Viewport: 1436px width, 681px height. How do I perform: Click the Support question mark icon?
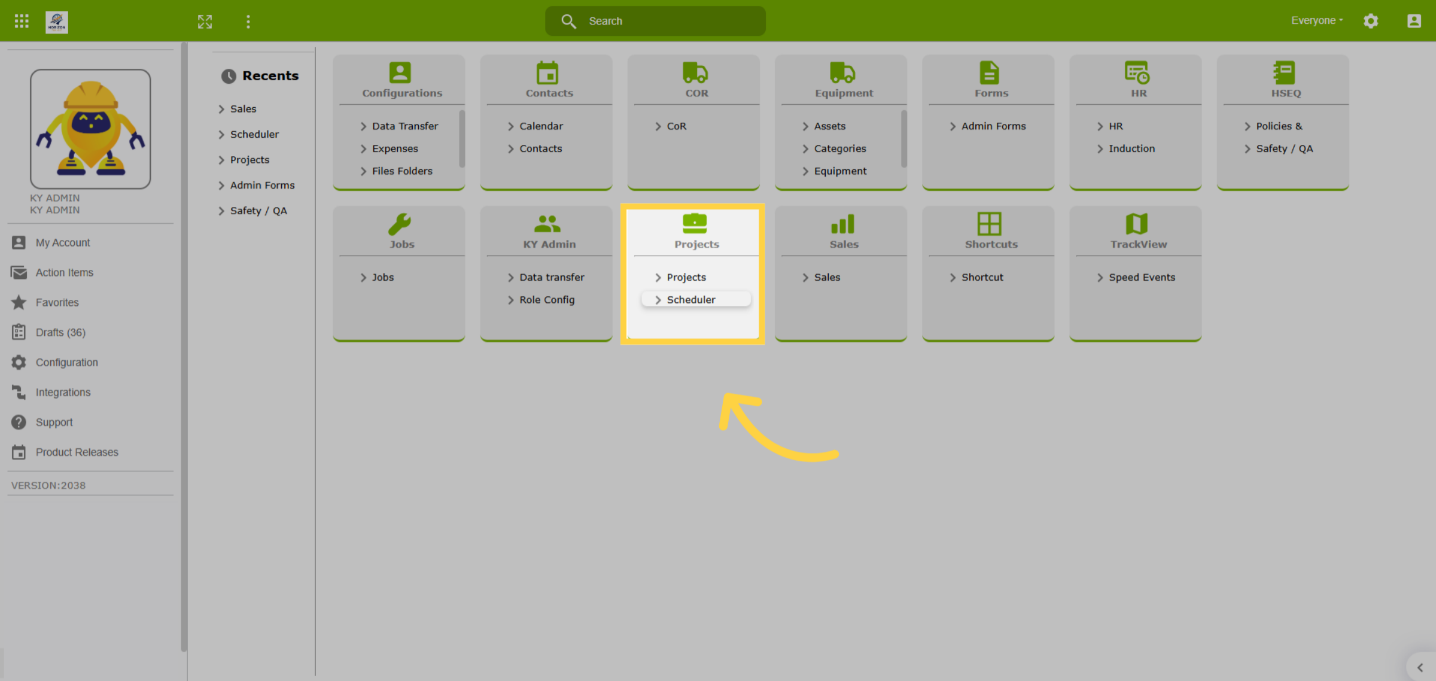[x=19, y=422]
